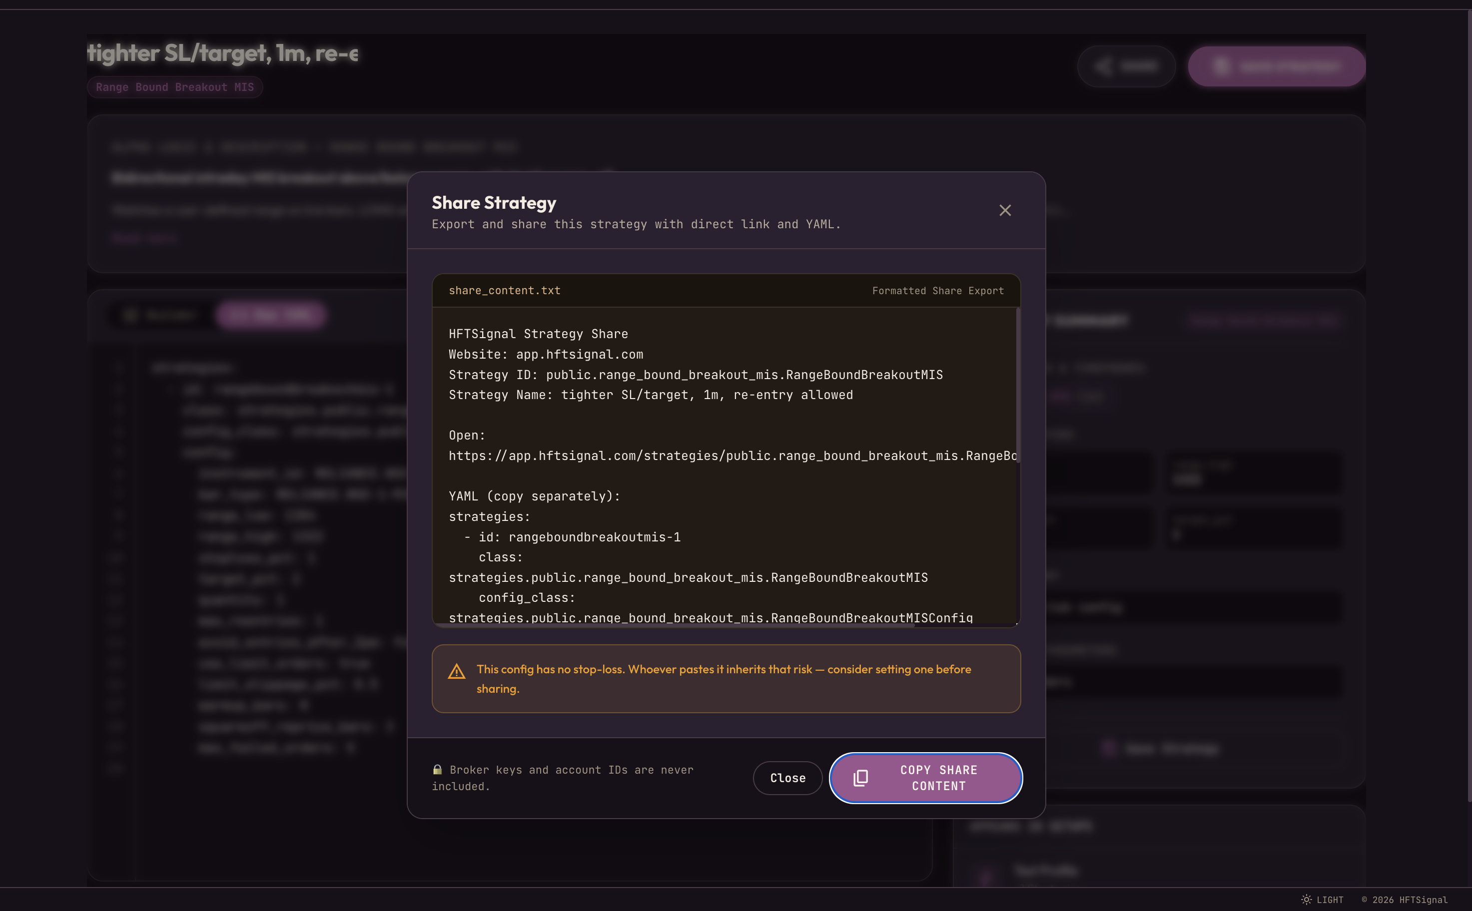
Task: Click the Website: app.hftsignal.com line
Action: click(546, 354)
